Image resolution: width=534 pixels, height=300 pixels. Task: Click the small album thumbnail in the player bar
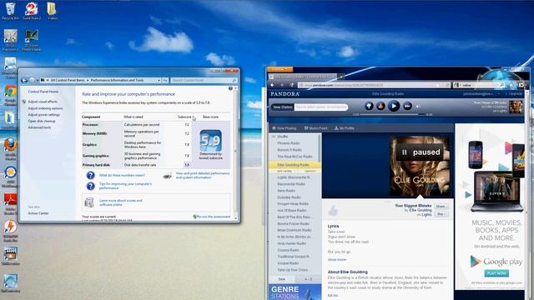point(516,107)
